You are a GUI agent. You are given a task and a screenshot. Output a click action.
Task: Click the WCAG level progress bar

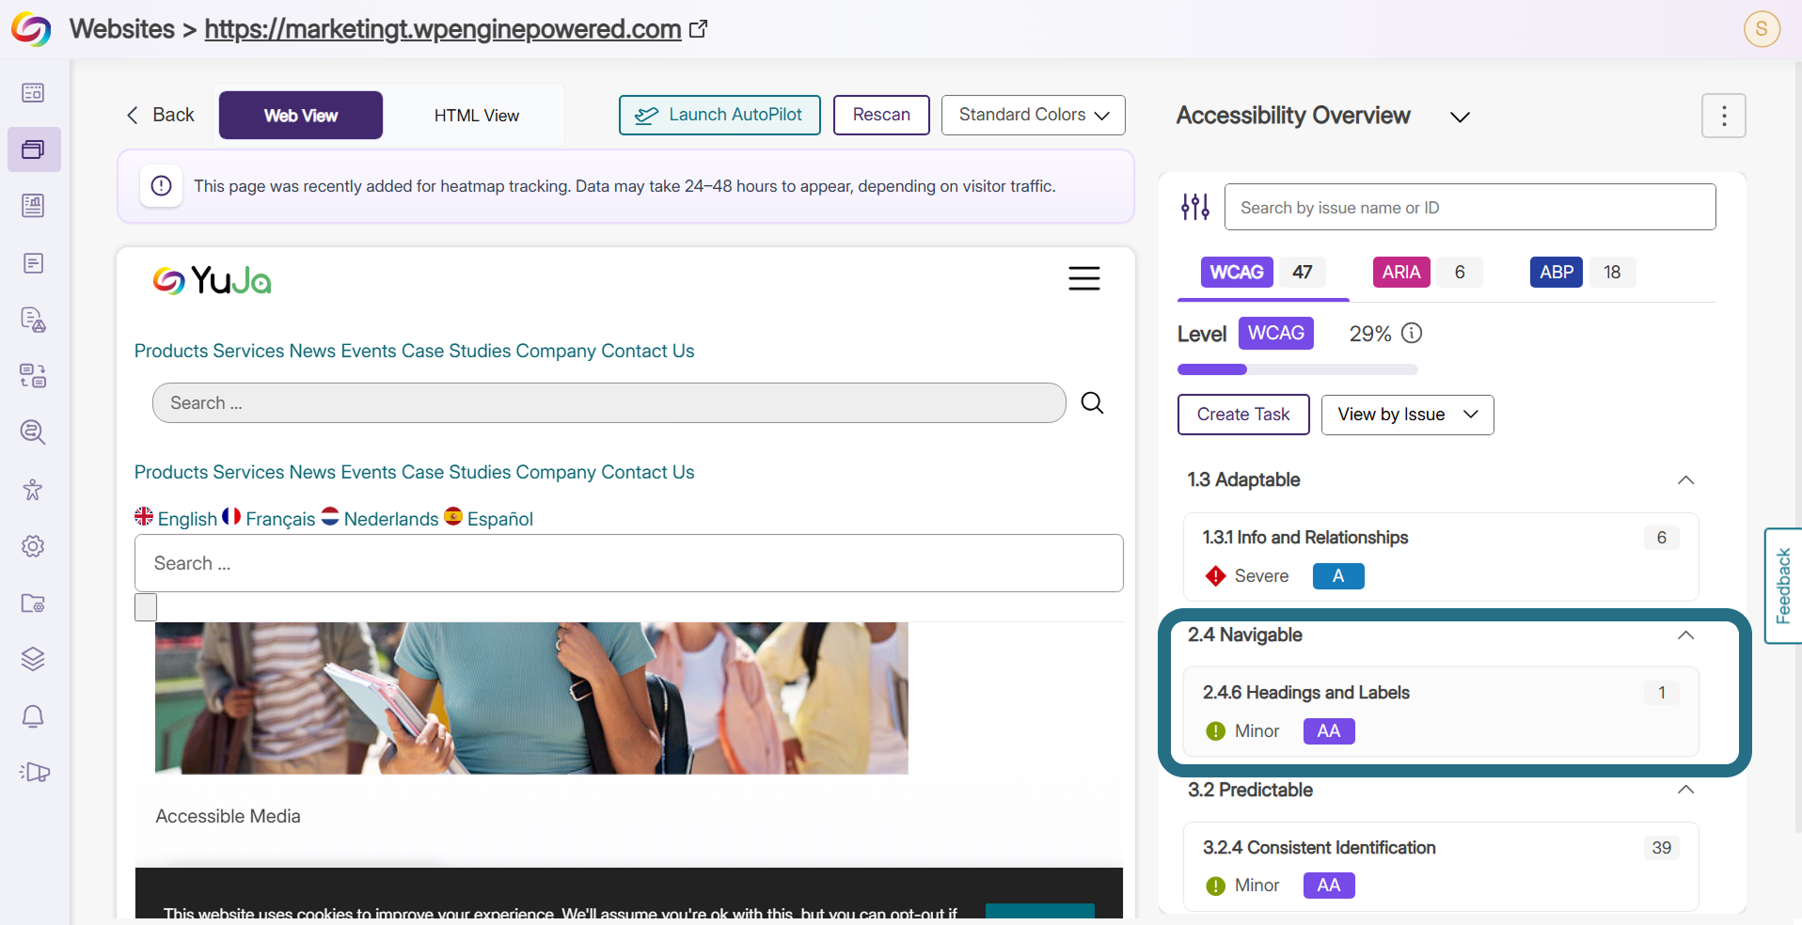(x=1298, y=369)
